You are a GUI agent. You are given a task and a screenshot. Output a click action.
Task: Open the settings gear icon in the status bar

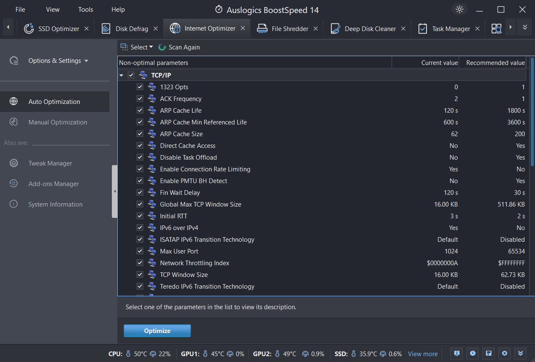(504, 353)
